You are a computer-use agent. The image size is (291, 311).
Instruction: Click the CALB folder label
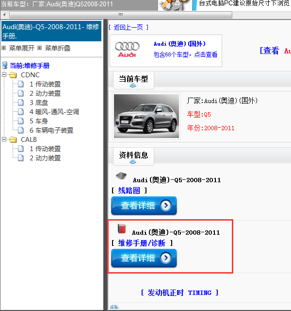[x=29, y=139]
